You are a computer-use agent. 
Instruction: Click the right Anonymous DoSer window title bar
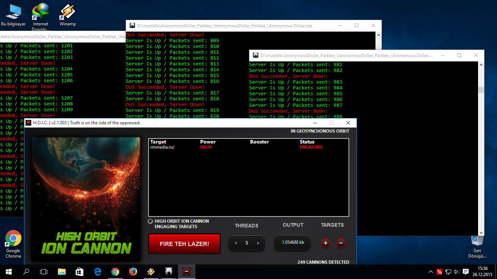(366, 56)
